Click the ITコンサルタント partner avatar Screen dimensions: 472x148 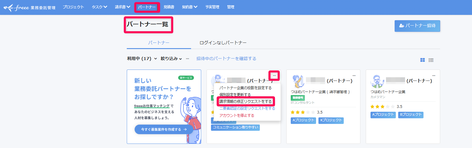coord(298,81)
